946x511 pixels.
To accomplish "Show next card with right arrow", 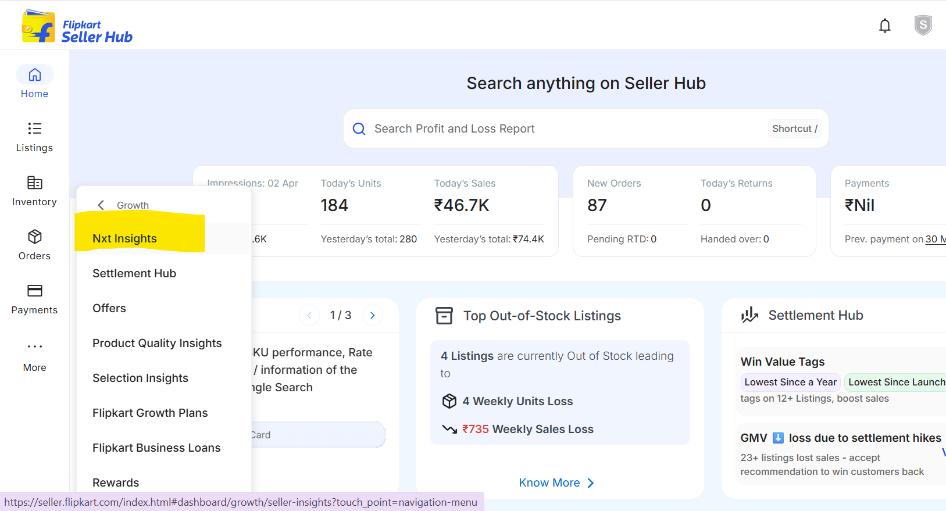I will (x=372, y=315).
